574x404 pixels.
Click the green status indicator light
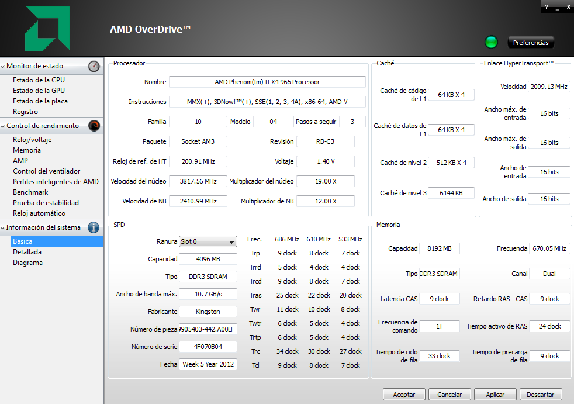tap(491, 42)
